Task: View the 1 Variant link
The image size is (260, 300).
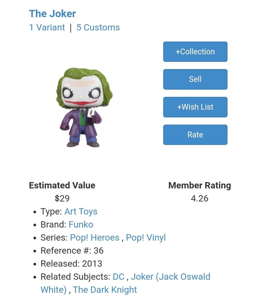Action: (x=47, y=27)
